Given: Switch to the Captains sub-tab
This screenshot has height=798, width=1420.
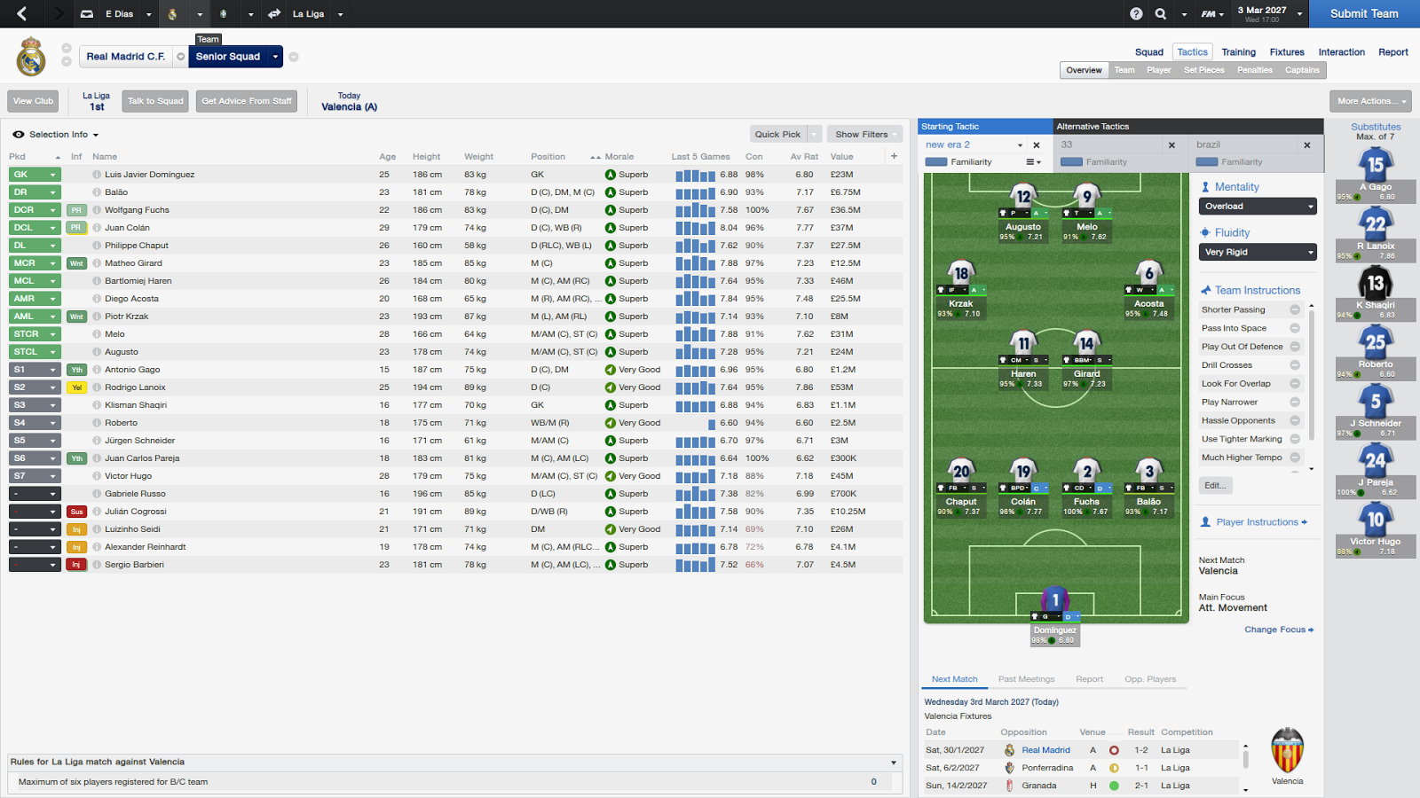Looking at the screenshot, I should [x=1302, y=70].
